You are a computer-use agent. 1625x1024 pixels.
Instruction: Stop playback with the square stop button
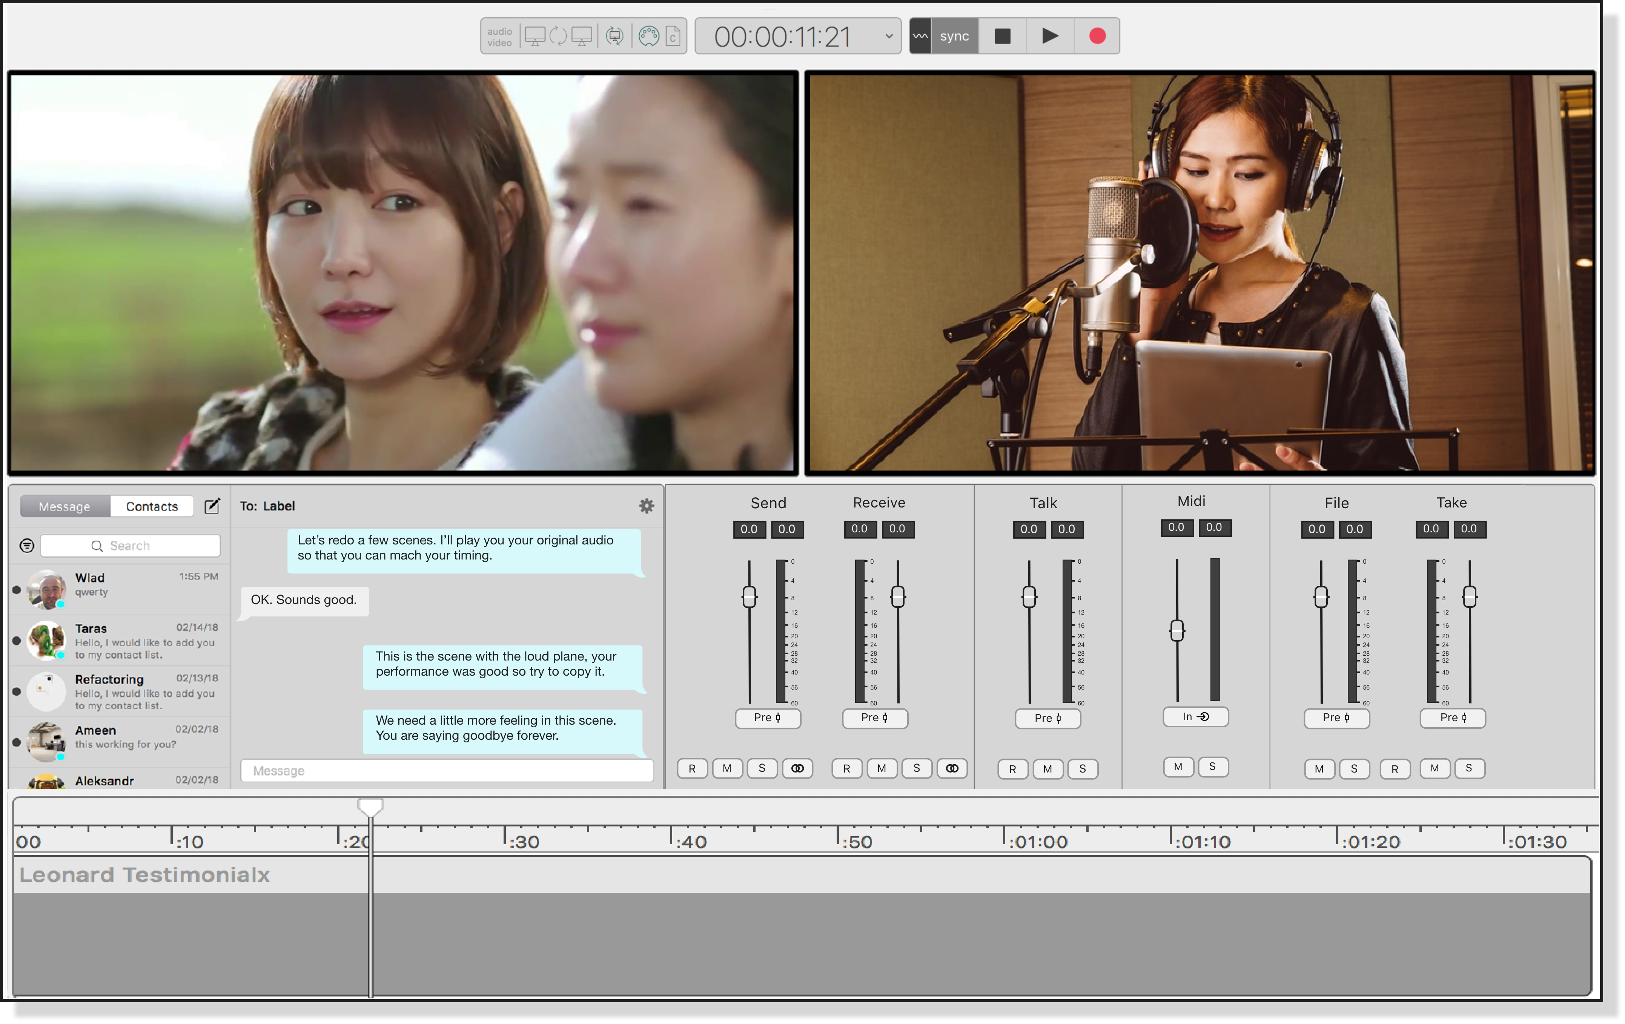pyautogui.click(x=1002, y=36)
